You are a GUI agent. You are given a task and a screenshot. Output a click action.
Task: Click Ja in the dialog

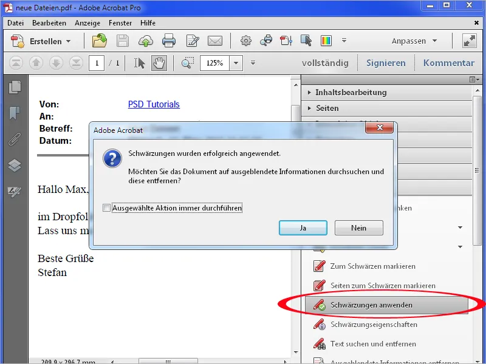pyautogui.click(x=303, y=228)
